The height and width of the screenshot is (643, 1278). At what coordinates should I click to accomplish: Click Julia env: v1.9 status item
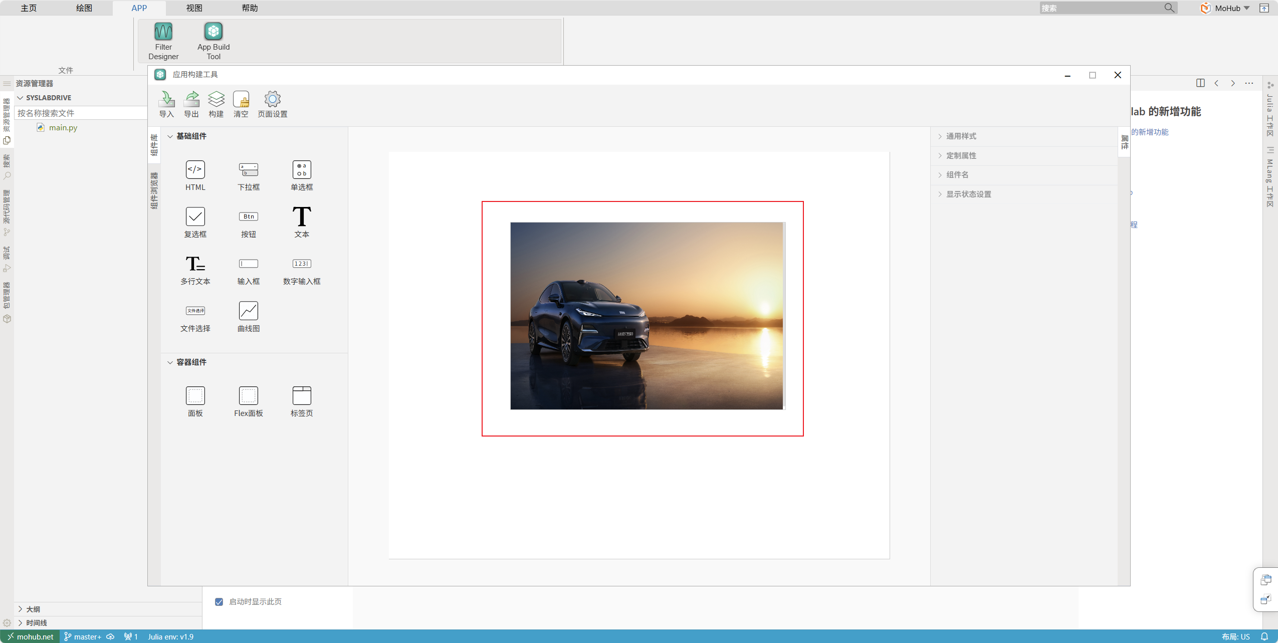tap(170, 637)
